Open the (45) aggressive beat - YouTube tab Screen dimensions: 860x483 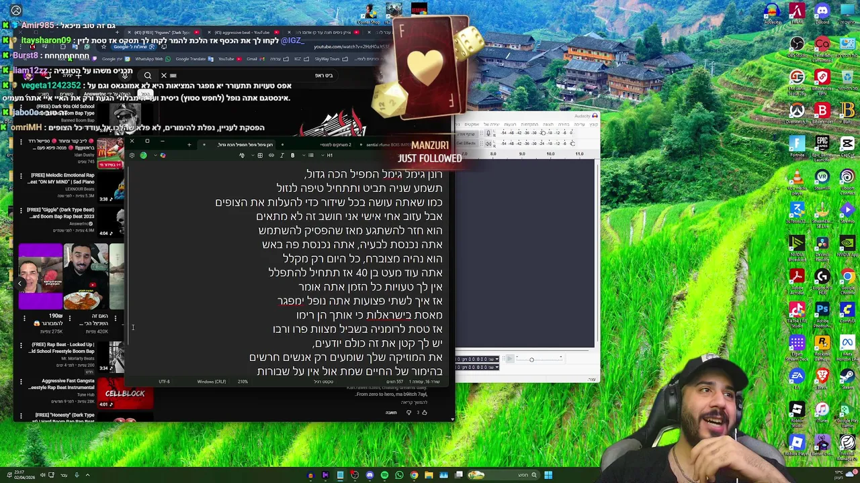tap(244, 32)
